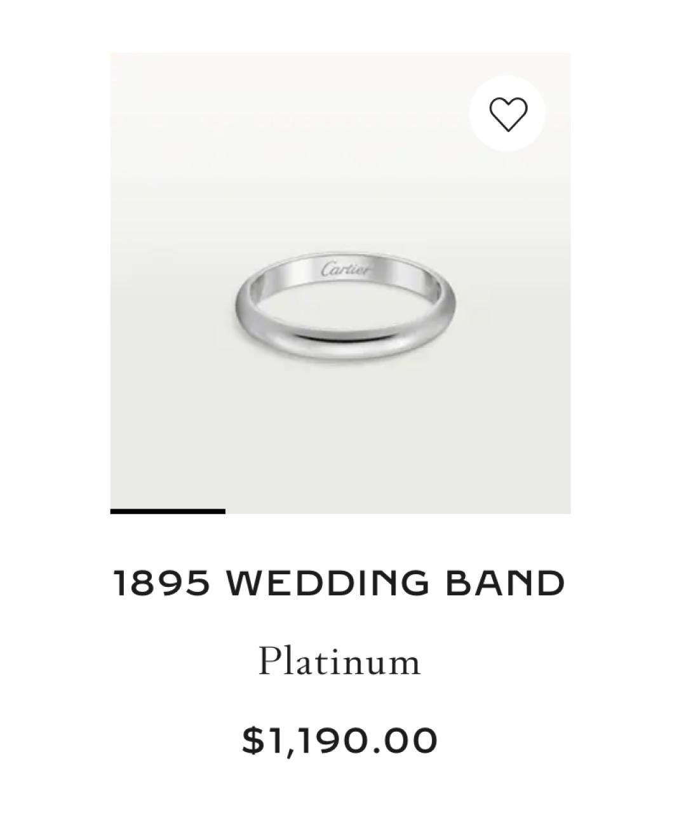The image size is (686, 813).
Task: Open the 1895 Wedding Band product page
Action: pos(339,583)
